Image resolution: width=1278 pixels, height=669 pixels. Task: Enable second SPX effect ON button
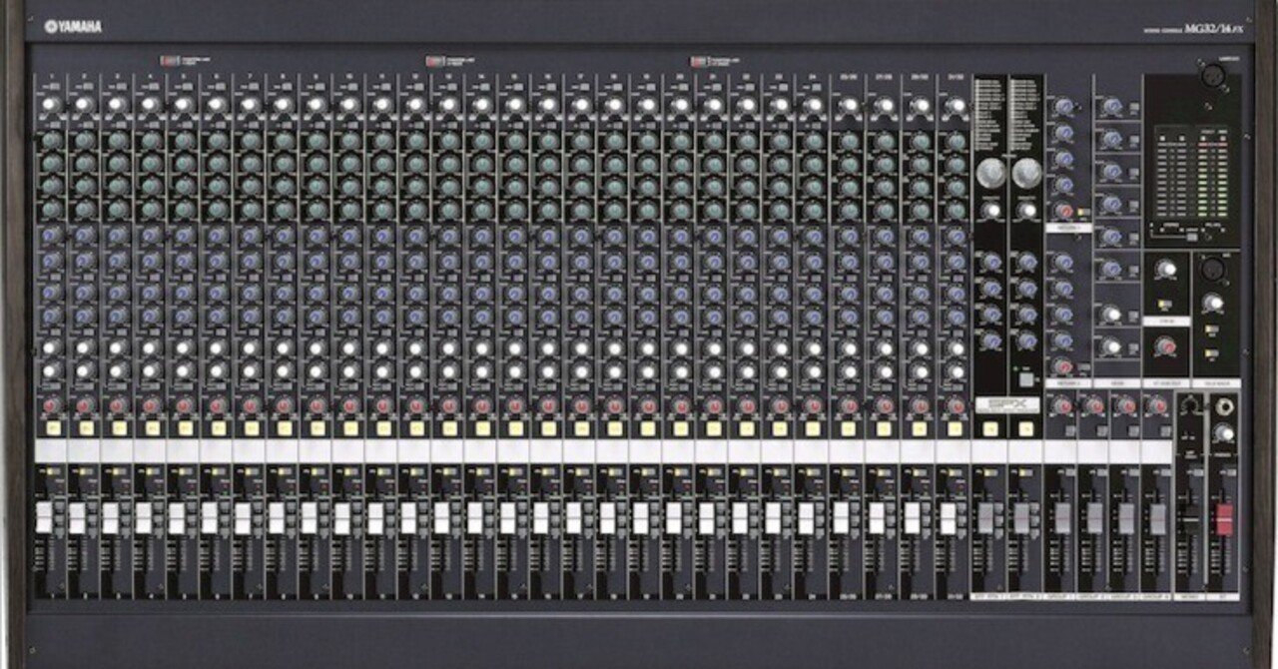click(1025, 429)
